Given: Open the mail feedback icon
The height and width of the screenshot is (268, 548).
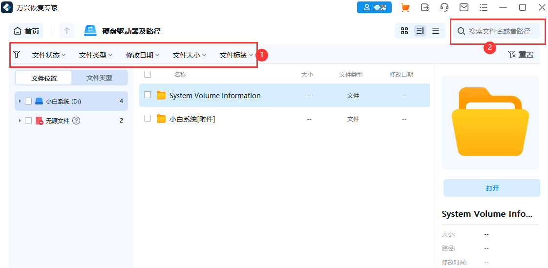Looking at the screenshot, I should pyautogui.click(x=464, y=7).
